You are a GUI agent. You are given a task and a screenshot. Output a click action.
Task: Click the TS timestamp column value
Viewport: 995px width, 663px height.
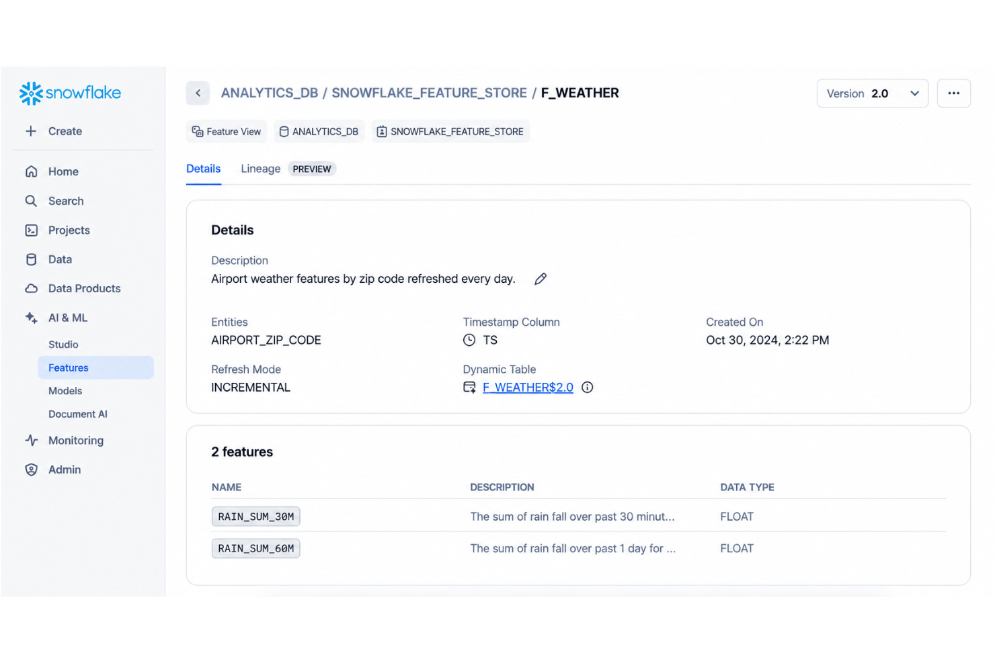click(x=490, y=341)
